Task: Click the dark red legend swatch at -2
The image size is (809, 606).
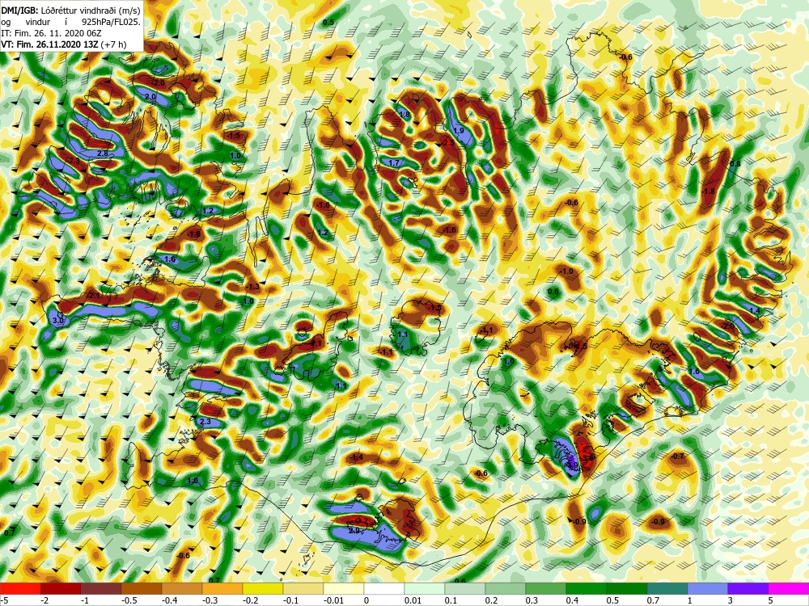Action: [61, 588]
